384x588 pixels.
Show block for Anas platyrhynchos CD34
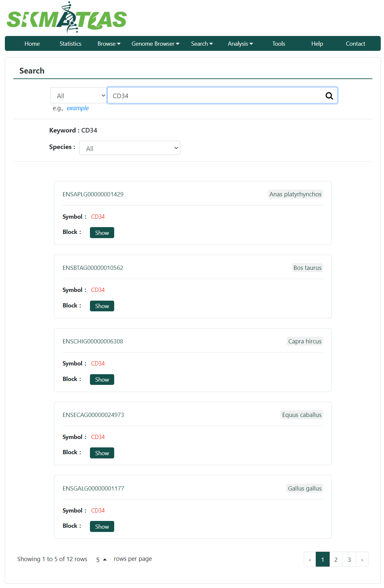(x=102, y=233)
